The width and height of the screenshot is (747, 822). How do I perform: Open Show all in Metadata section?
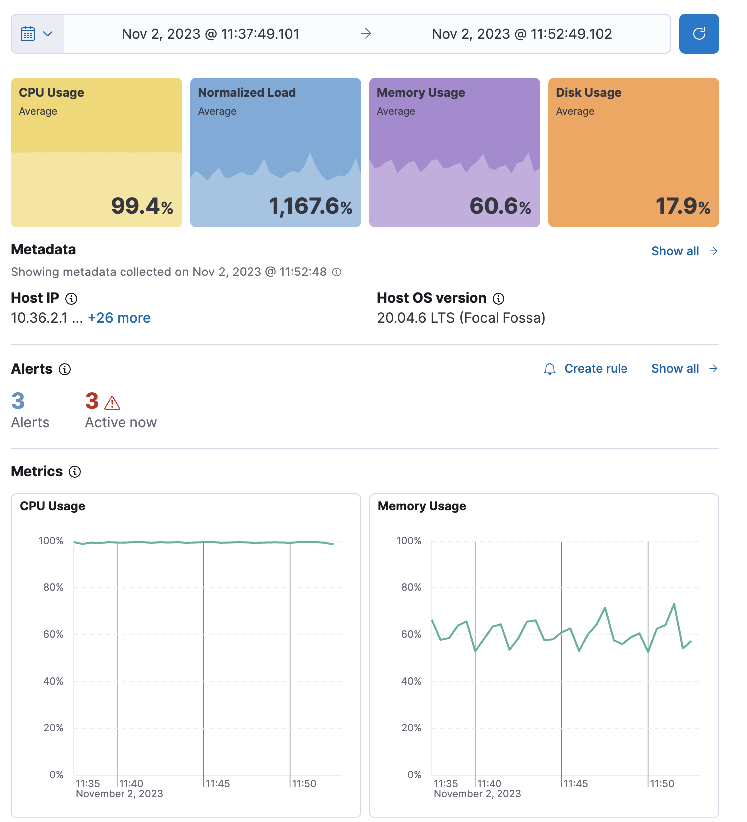point(684,251)
